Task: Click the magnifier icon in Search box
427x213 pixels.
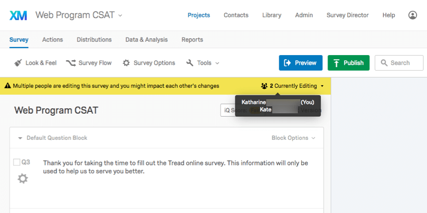Action: pyautogui.click(x=384, y=63)
